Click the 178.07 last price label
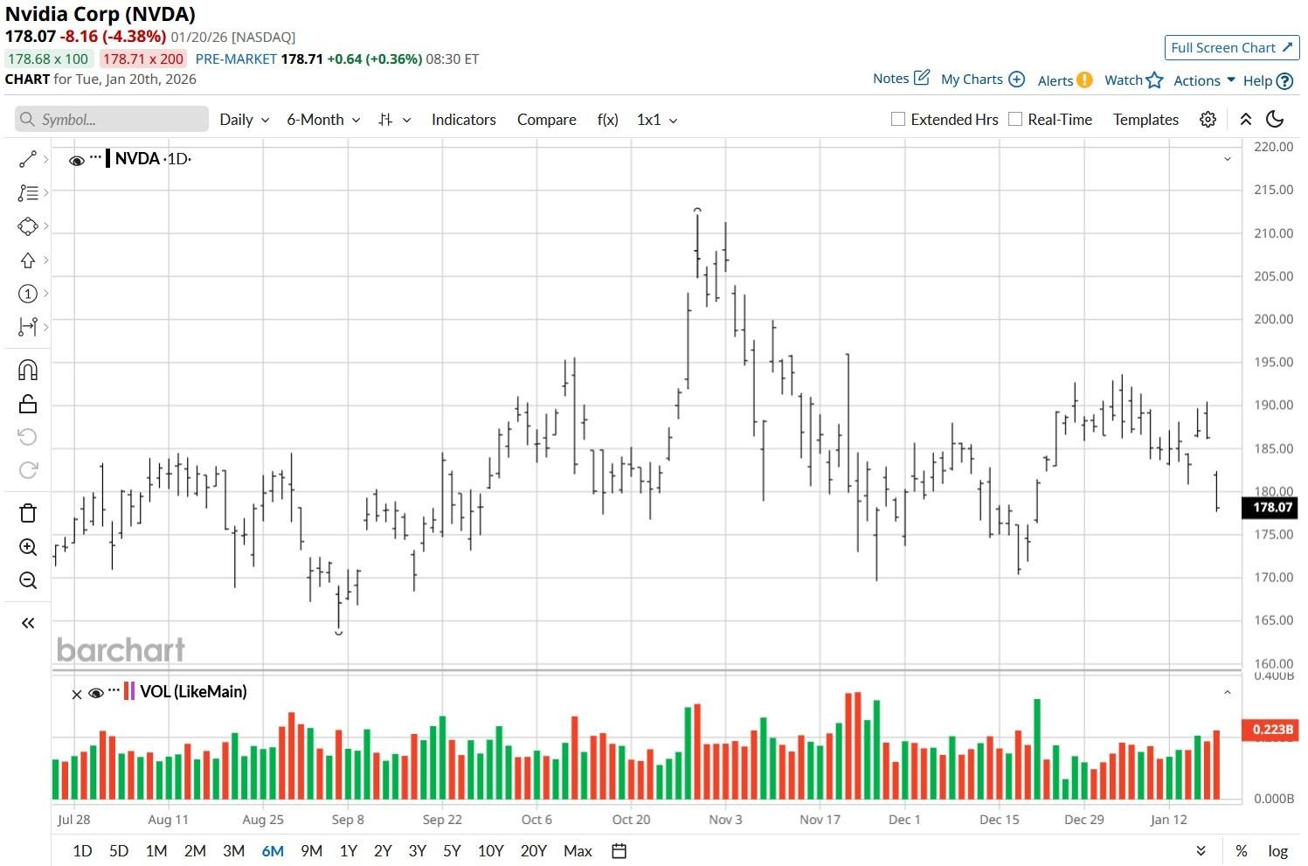The width and height of the screenshot is (1308, 866). pos(1271,507)
